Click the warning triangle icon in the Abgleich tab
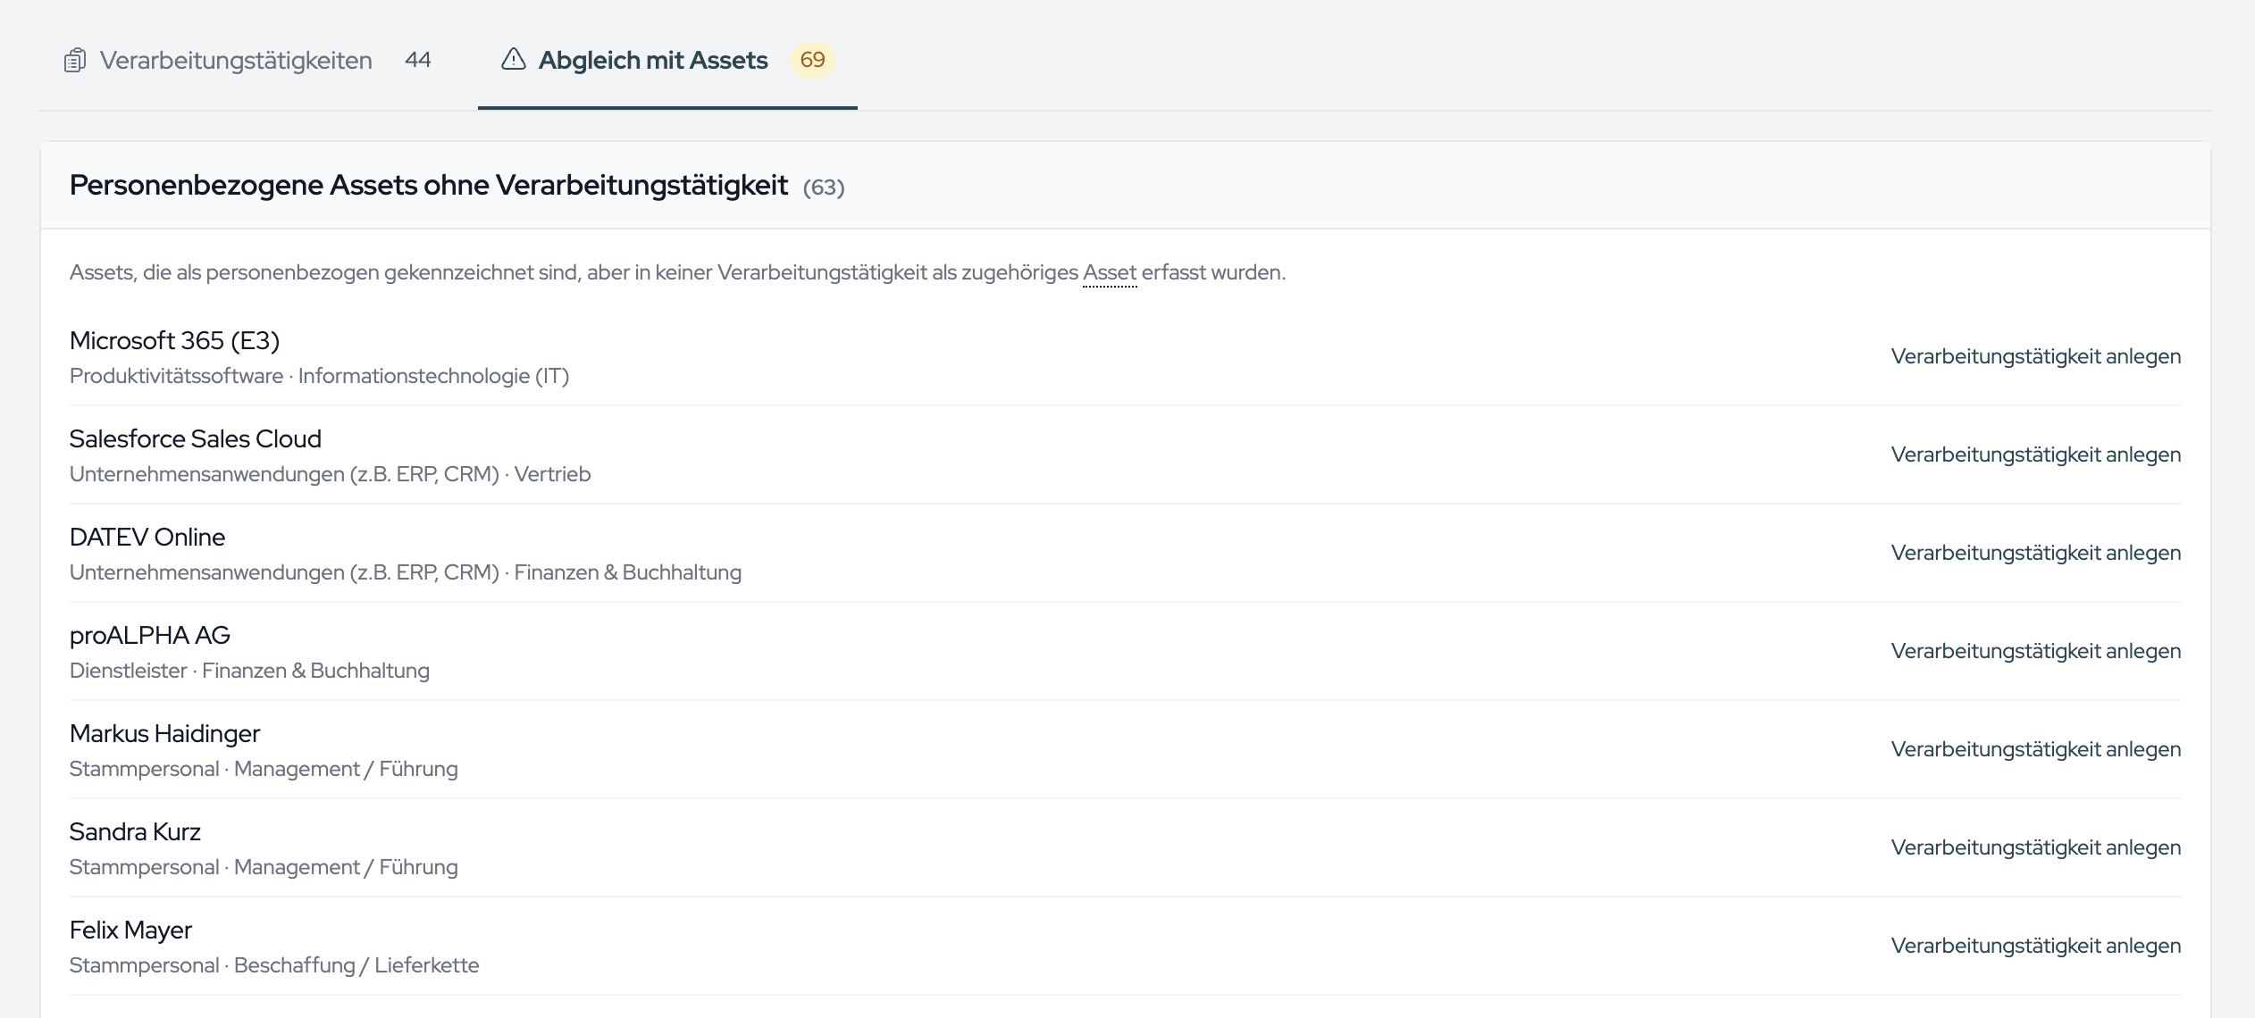The height and width of the screenshot is (1018, 2255). pyautogui.click(x=514, y=59)
